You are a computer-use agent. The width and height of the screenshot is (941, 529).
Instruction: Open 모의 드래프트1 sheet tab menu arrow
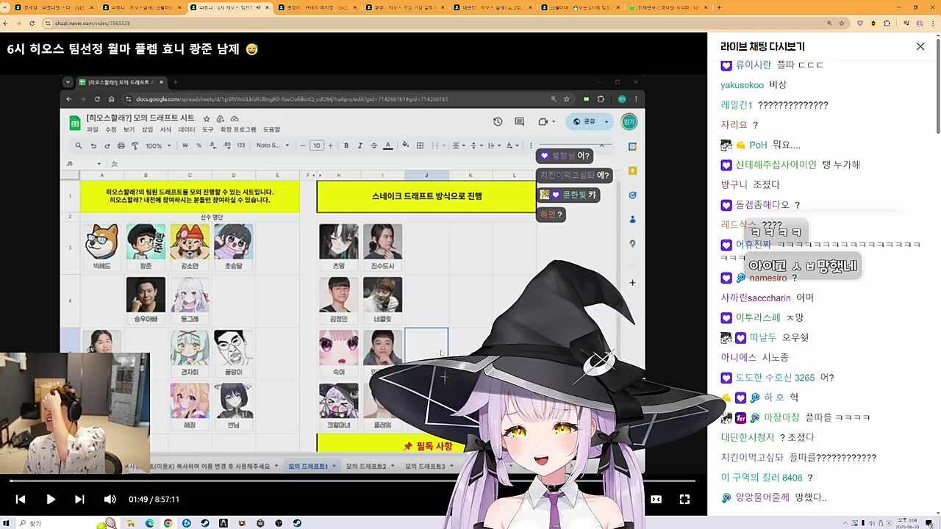pos(334,466)
